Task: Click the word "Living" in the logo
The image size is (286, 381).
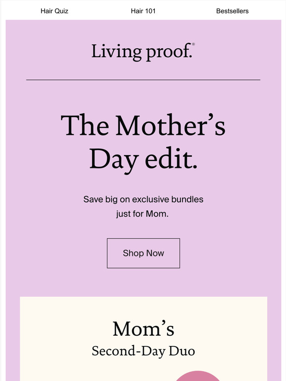Action: (x=116, y=52)
